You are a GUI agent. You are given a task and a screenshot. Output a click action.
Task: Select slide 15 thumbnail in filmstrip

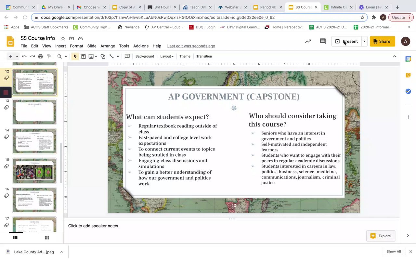[34, 170]
